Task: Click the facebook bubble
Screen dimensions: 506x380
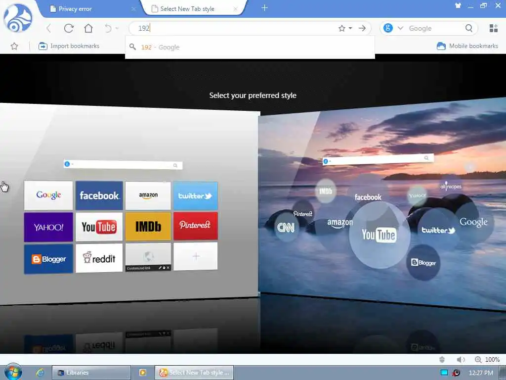Action: pos(368,197)
